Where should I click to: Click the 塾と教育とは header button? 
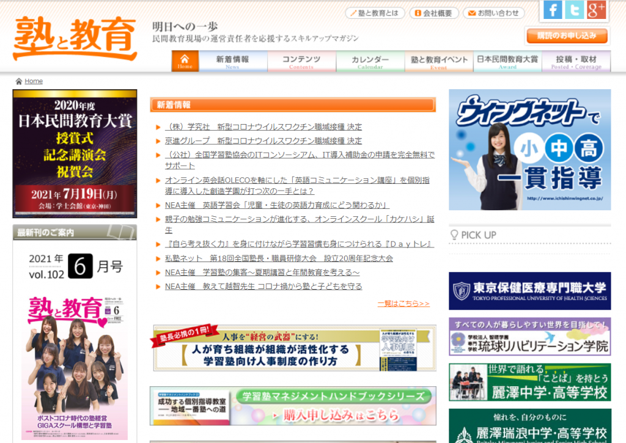pos(375,13)
